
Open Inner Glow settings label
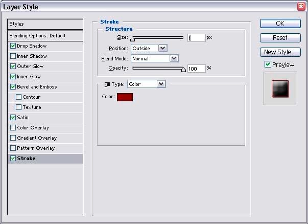(x=29, y=77)
